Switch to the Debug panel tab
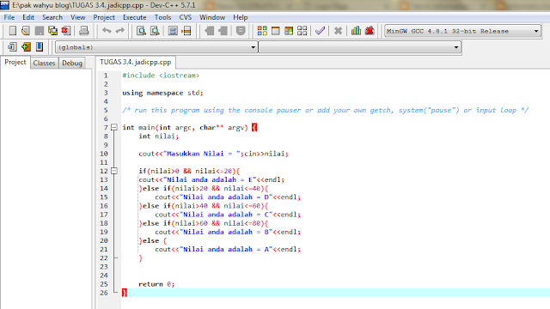This screenshot has height=309, width=550. click(72, 63)
